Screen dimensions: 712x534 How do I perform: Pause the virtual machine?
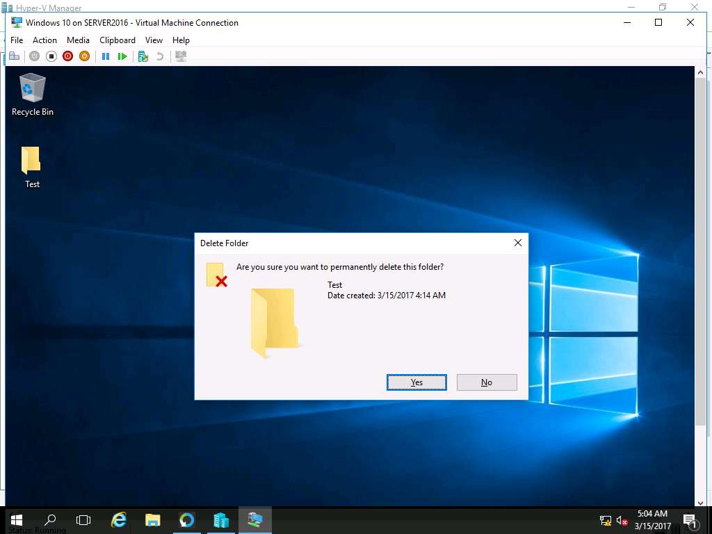tap(106, 56)
